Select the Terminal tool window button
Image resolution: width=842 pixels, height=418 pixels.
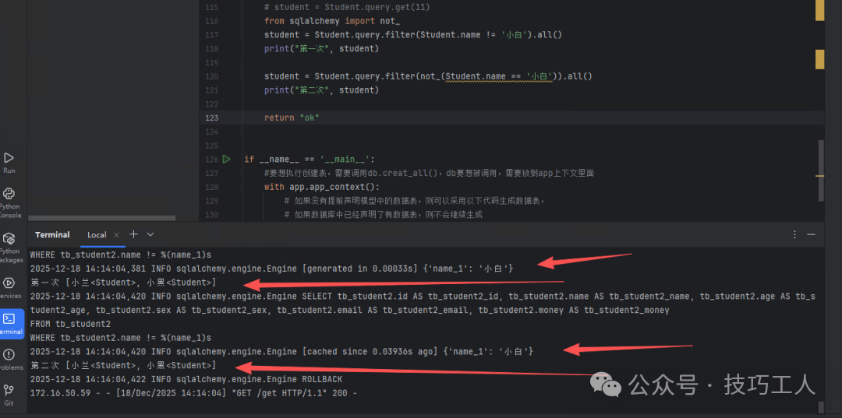(11, 324)
